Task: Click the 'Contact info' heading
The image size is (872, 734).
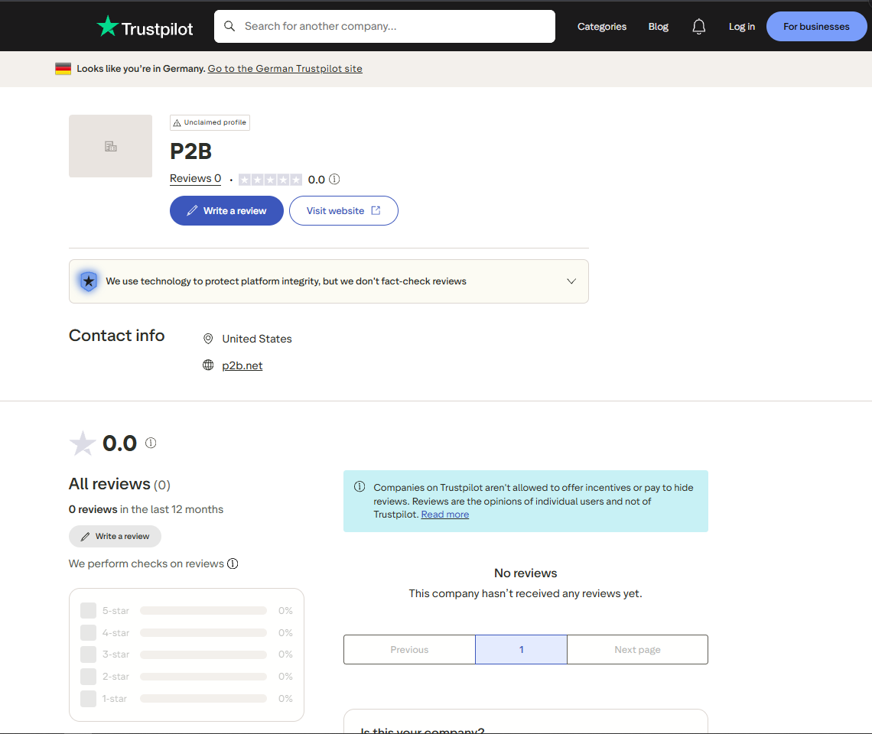Action: pos(117,336)
